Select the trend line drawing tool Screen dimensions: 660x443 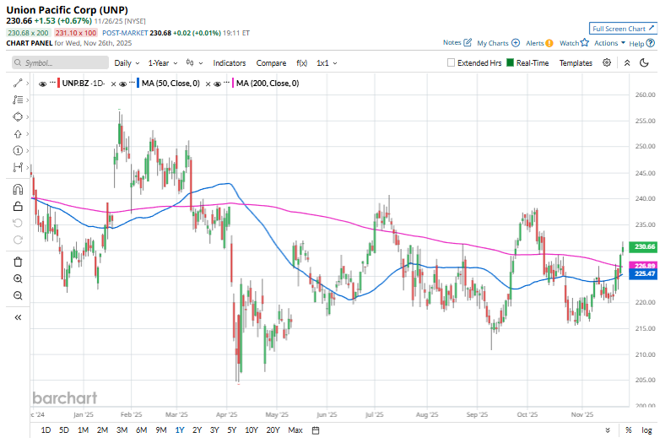pyautogui.click(x=18, y=83)
